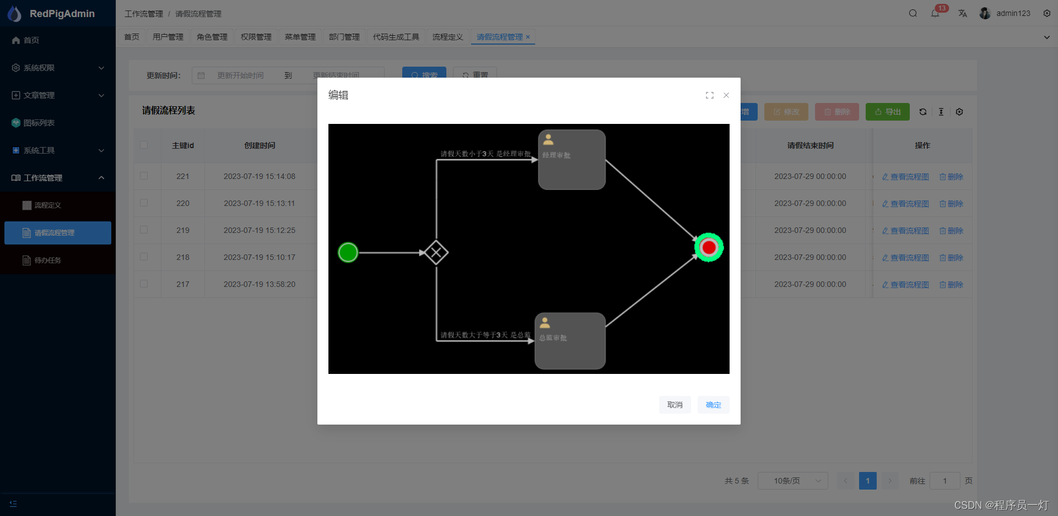This screenshot has height=516, width=1058.
Task: Open 首页 in the sidebar
Action: point(58,40)
